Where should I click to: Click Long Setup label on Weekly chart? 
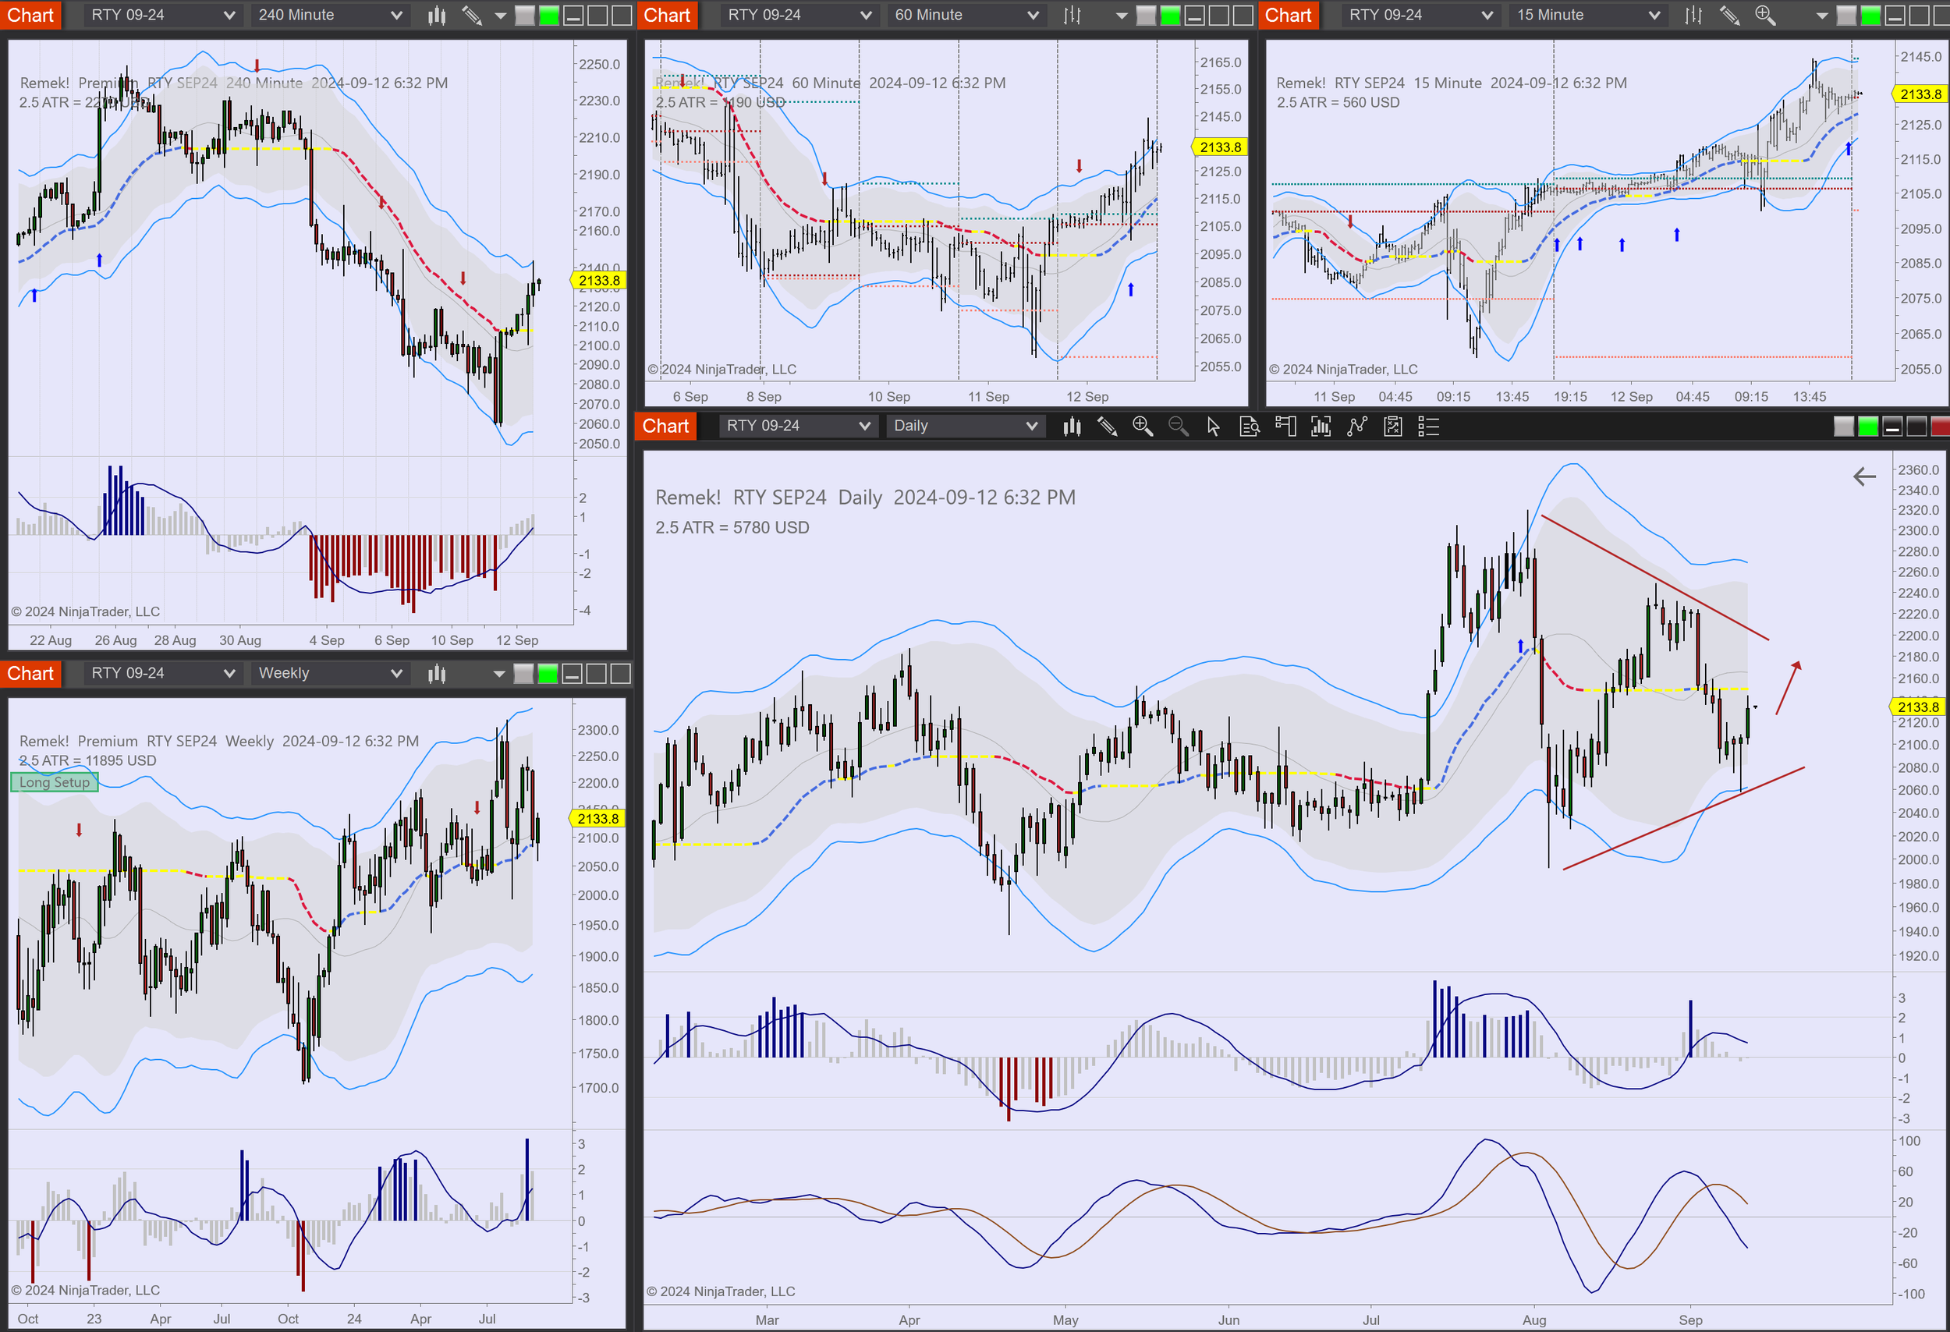[x=55, y=783]
